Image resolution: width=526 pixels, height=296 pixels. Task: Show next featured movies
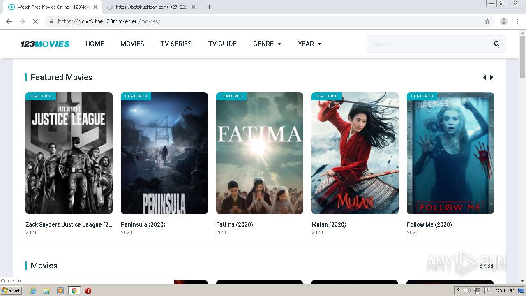coord(491,77)
